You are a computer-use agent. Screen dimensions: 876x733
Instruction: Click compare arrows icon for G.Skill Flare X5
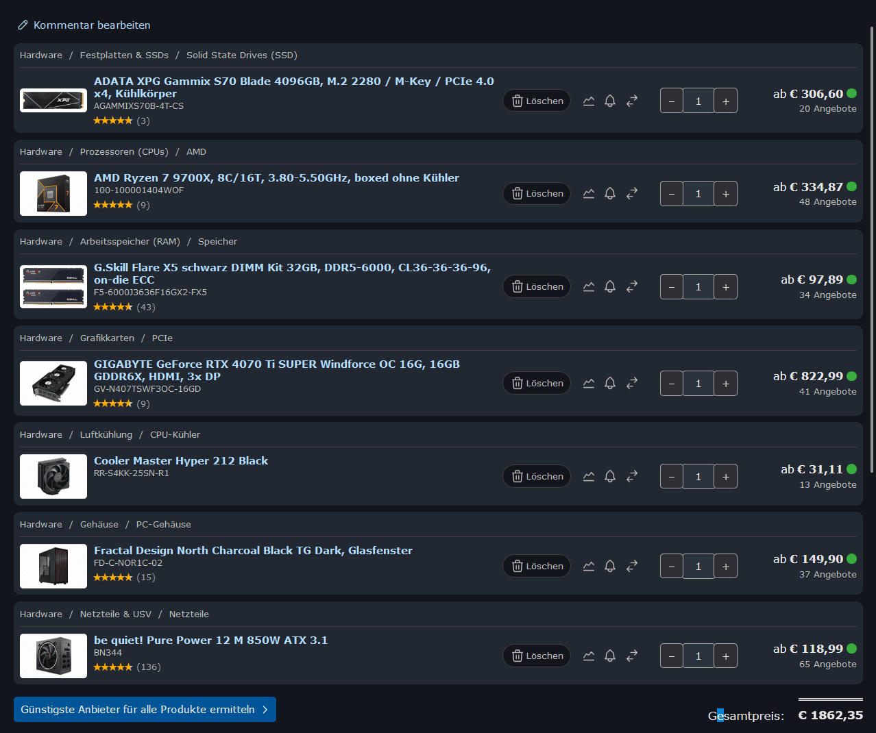(x=632, y=286)
